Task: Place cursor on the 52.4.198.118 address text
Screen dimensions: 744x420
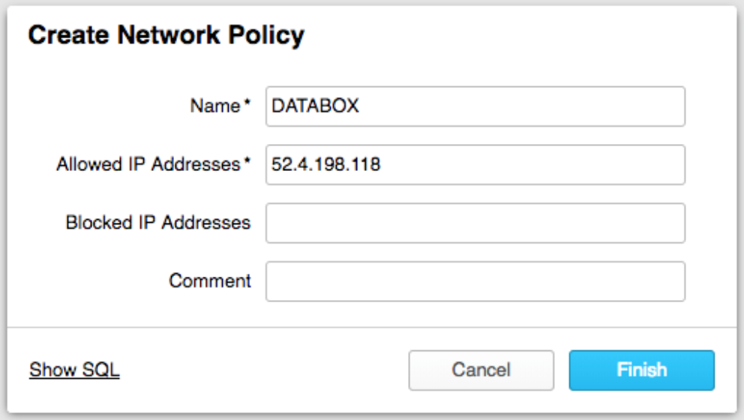Action: tap(325, 165)
